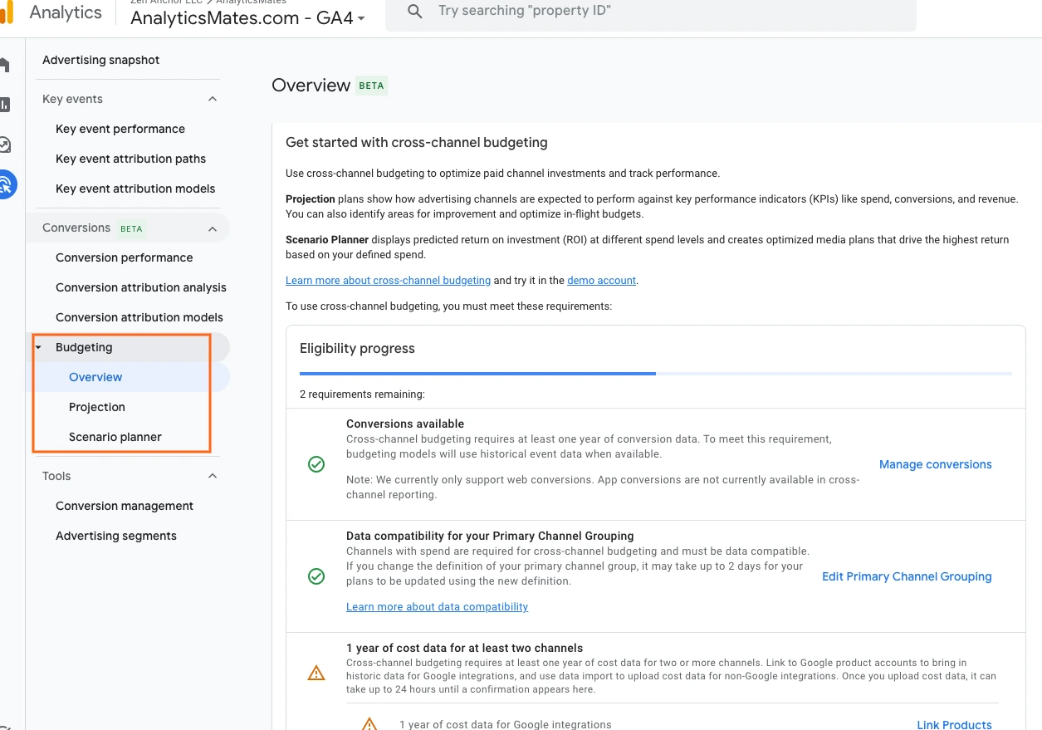
Task: Click the Manage conversions link
Action: pos(936,464)
